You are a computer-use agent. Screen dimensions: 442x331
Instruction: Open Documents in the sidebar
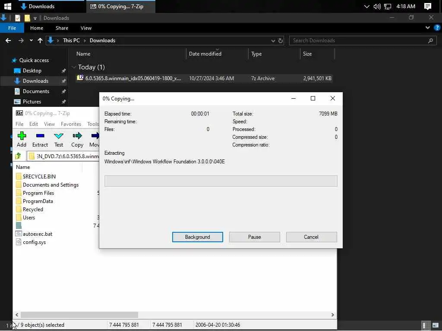[x=36, y=91]
